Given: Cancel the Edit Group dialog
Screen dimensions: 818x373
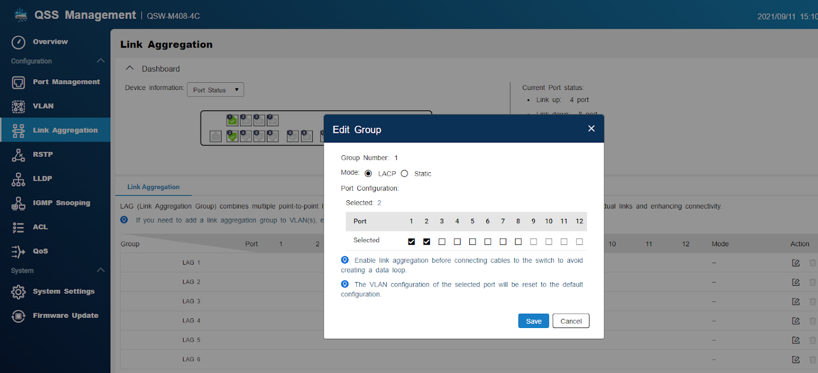Looking at the screenshot, I should pyautogui.click(x=571, y=321).
